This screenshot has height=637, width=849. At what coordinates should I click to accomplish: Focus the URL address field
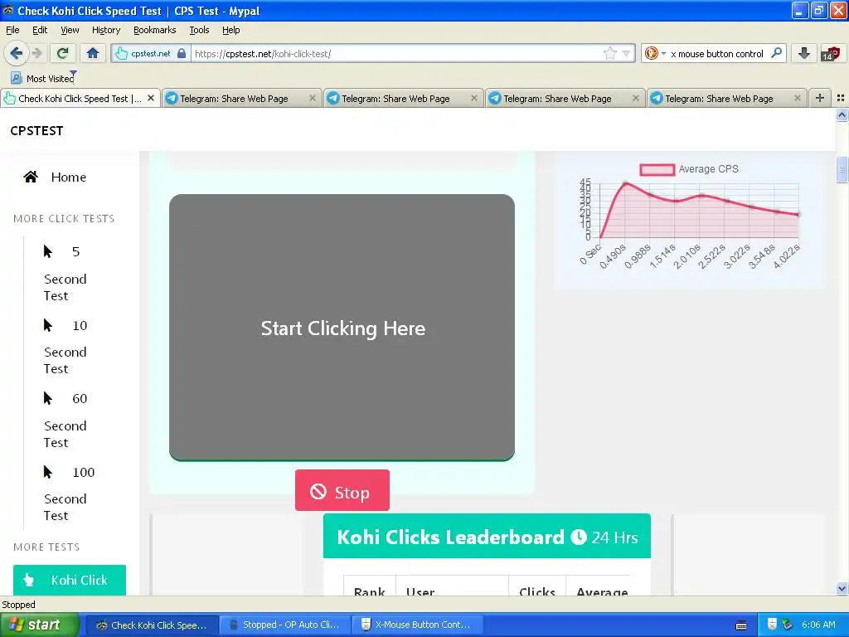click(x=395, y=53)
